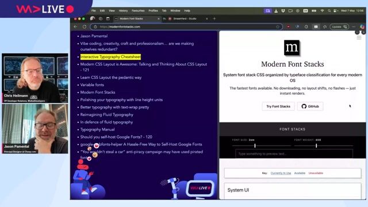Adjust the Font Size slider
This screenshot has height=207, width=368.
tap(261, 145)
